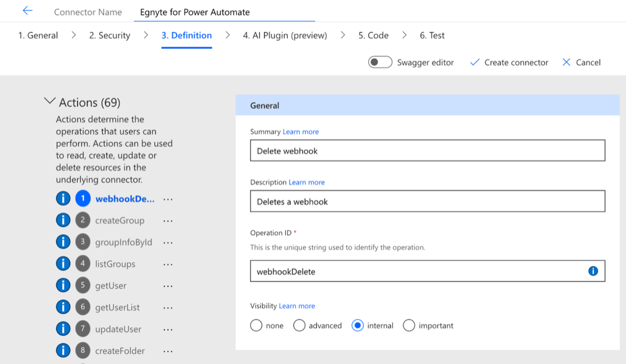Select action number 6 badge
The image size is (626, 364).
[x=83, y=307]
